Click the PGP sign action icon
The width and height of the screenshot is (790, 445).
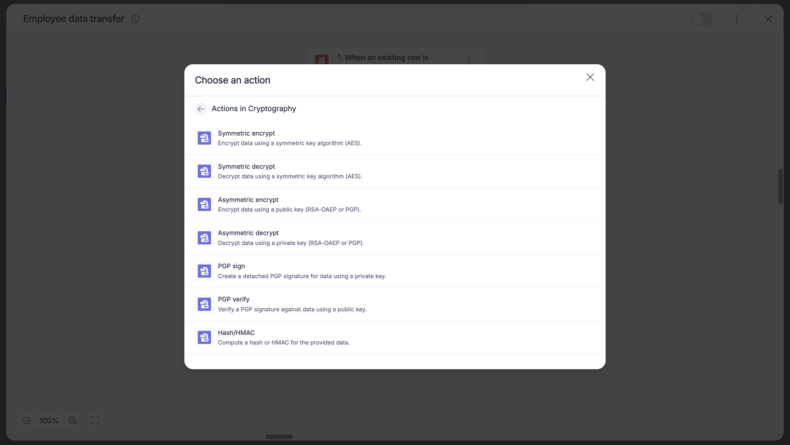pyautogui.click(x=204, y=271)
